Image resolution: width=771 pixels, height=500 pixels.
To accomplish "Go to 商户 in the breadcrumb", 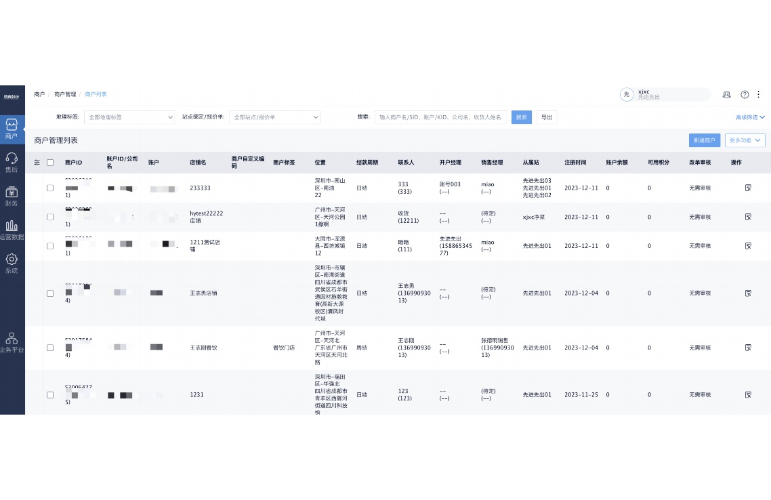I will click(39, 94).
